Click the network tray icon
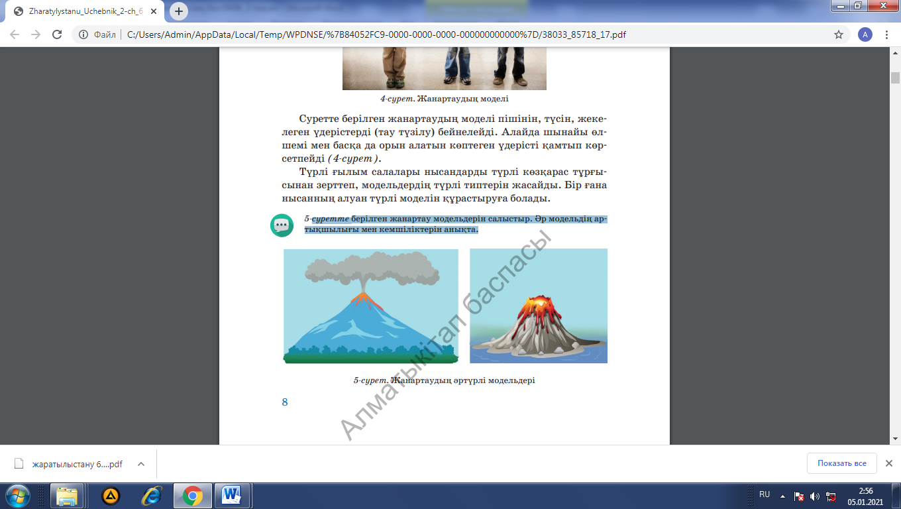Viewport: 901px width, 509px height. (x=831, y=496)
